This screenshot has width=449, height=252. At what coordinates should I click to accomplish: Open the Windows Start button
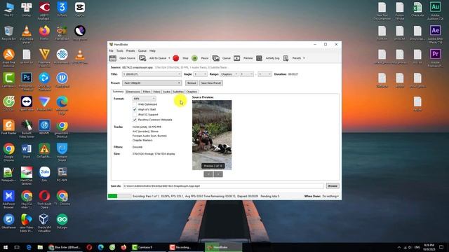coord(6,247)
